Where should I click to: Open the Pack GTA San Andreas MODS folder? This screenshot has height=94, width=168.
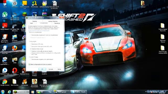(163, 50)
